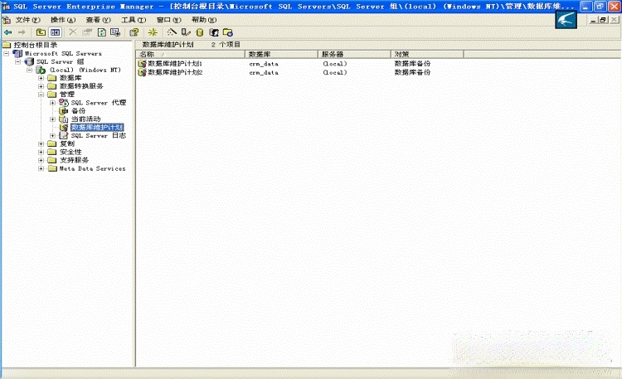Select 数据库维护计划 in the tree

click(97, 128)
